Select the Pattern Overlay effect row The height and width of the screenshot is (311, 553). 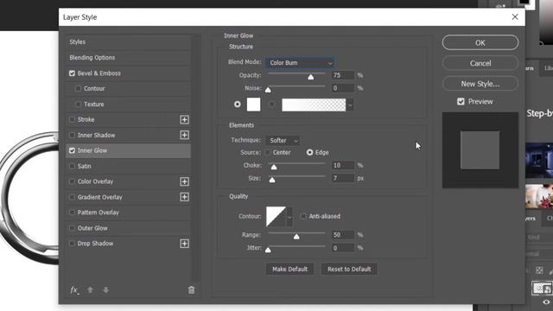129,213
